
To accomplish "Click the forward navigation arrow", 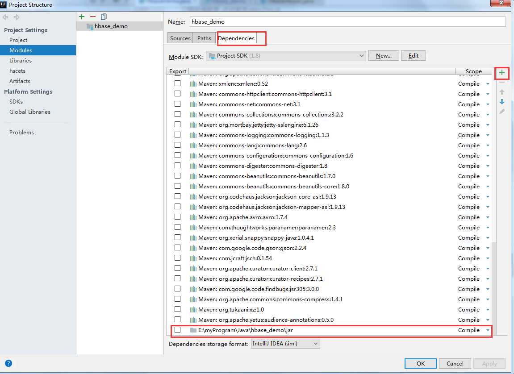I will pos(17,17).
